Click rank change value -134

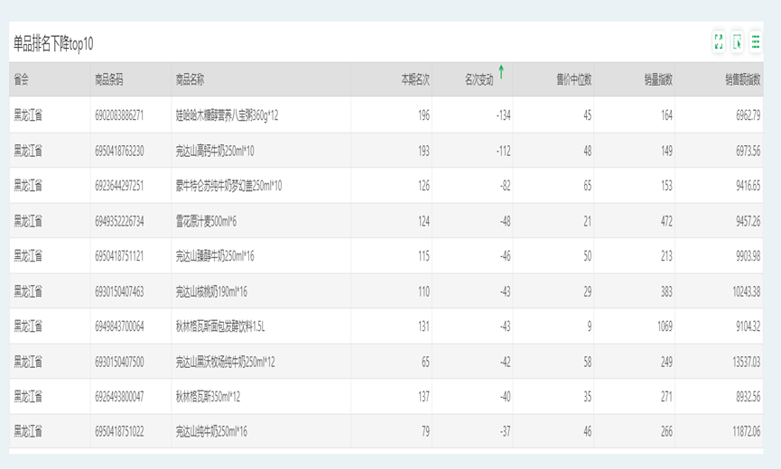pos(503,115)
